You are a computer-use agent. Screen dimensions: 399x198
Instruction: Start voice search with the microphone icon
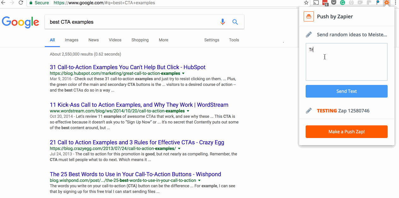click(223, 22)
